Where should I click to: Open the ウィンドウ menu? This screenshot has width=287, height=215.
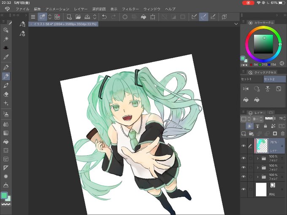point(152,9)
